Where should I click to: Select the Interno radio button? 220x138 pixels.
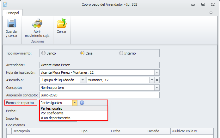pyautogui.click(x=121, y=53)
